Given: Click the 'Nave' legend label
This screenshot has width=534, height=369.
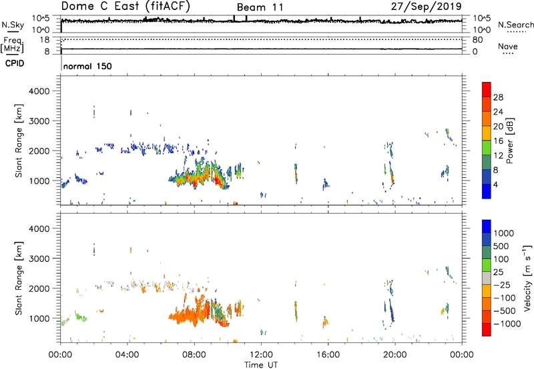Looking at the screenshot, I should coord(508,46).
